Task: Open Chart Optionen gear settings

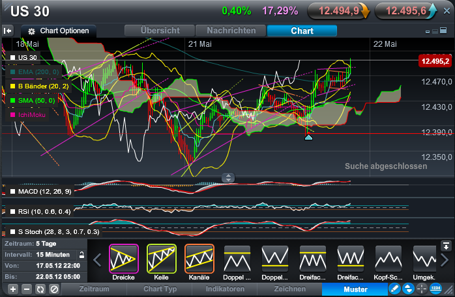Action: pos(59,31)
